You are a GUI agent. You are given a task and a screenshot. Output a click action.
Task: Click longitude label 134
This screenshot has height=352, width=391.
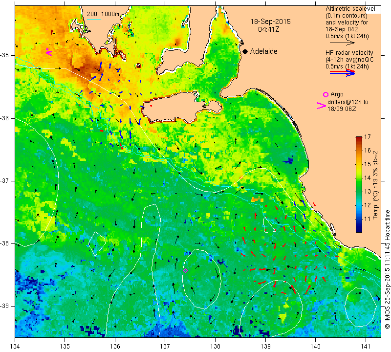click(x=15, y=347)
